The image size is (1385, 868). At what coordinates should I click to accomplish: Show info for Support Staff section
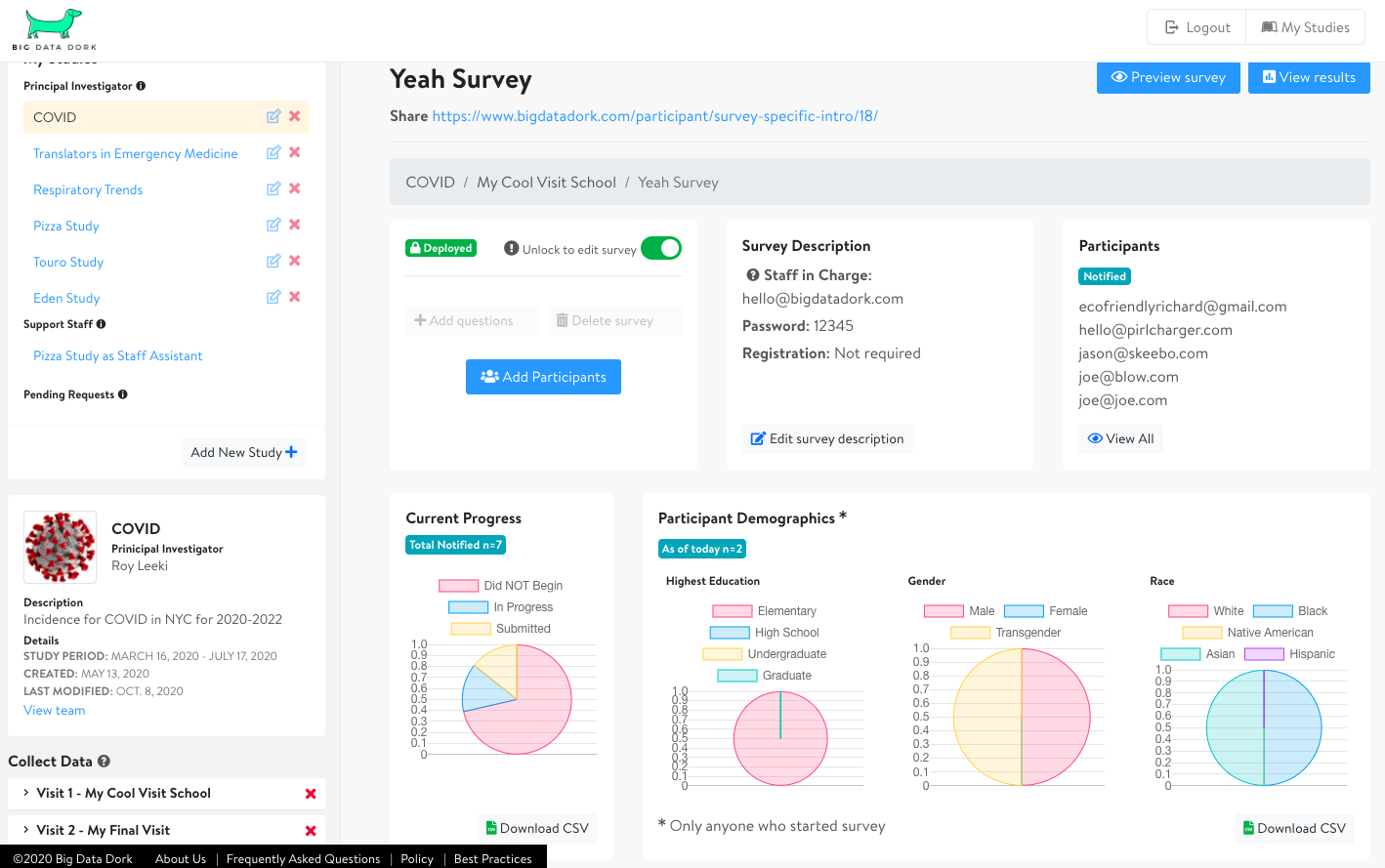[101, 324]
